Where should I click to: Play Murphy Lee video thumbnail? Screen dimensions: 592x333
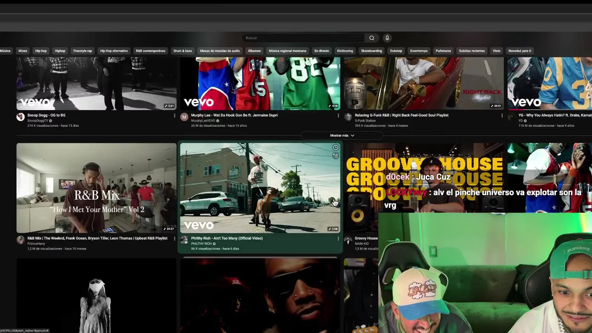click(x=260, y=84)
